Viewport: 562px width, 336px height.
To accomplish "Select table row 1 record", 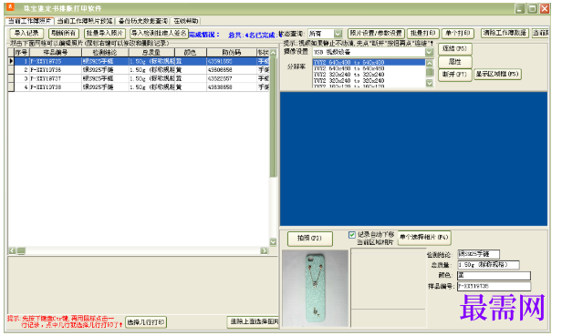I will coord(139,62).
